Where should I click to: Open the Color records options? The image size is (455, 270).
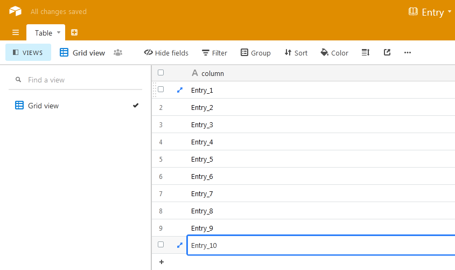(x=334, y=53)
